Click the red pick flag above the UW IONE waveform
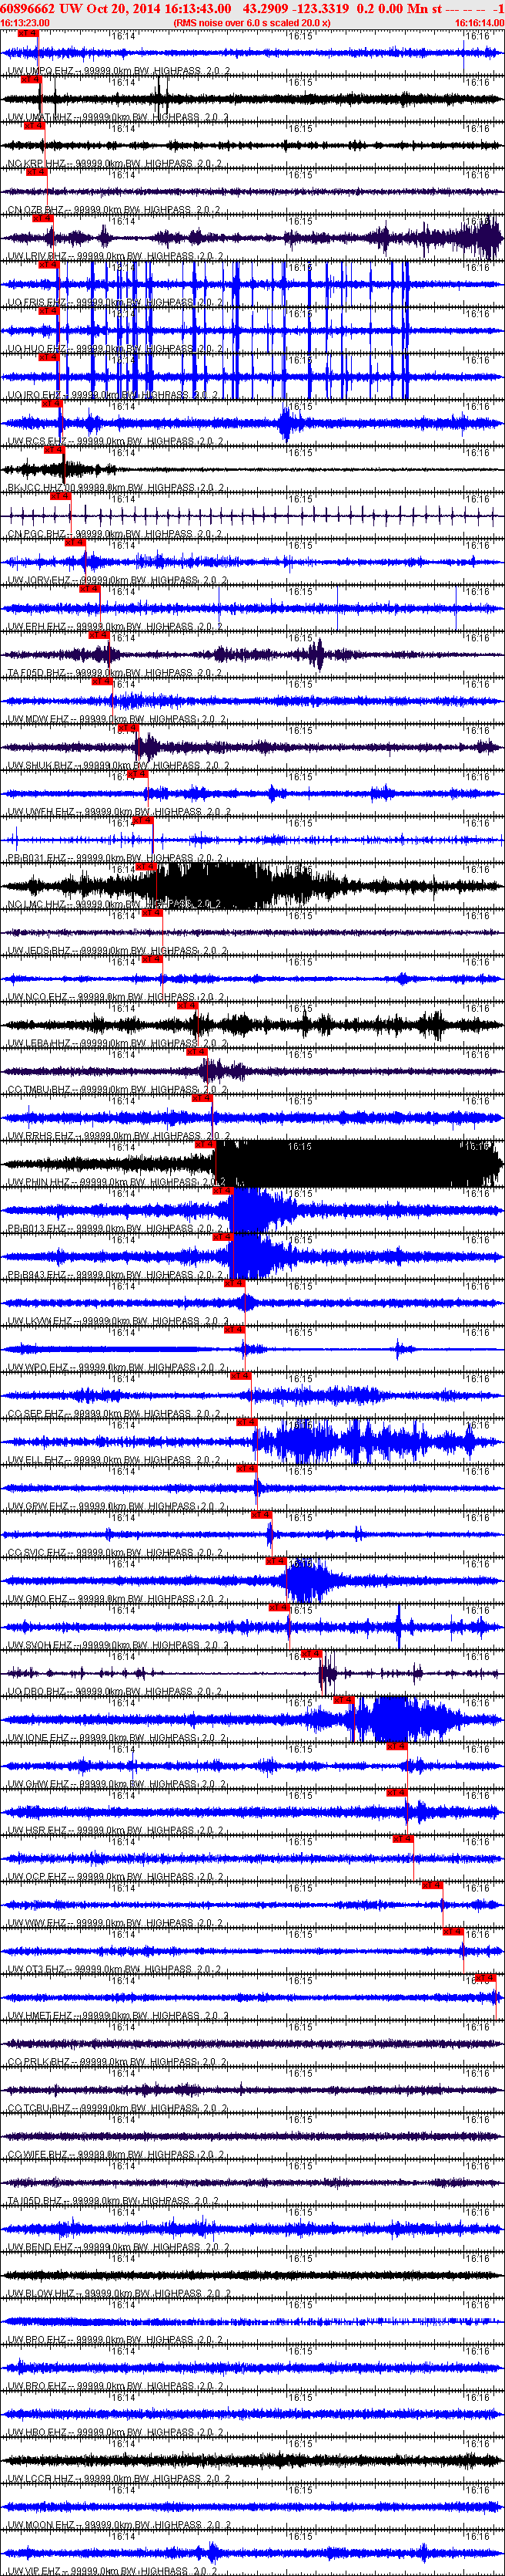 coord(343,1700)
